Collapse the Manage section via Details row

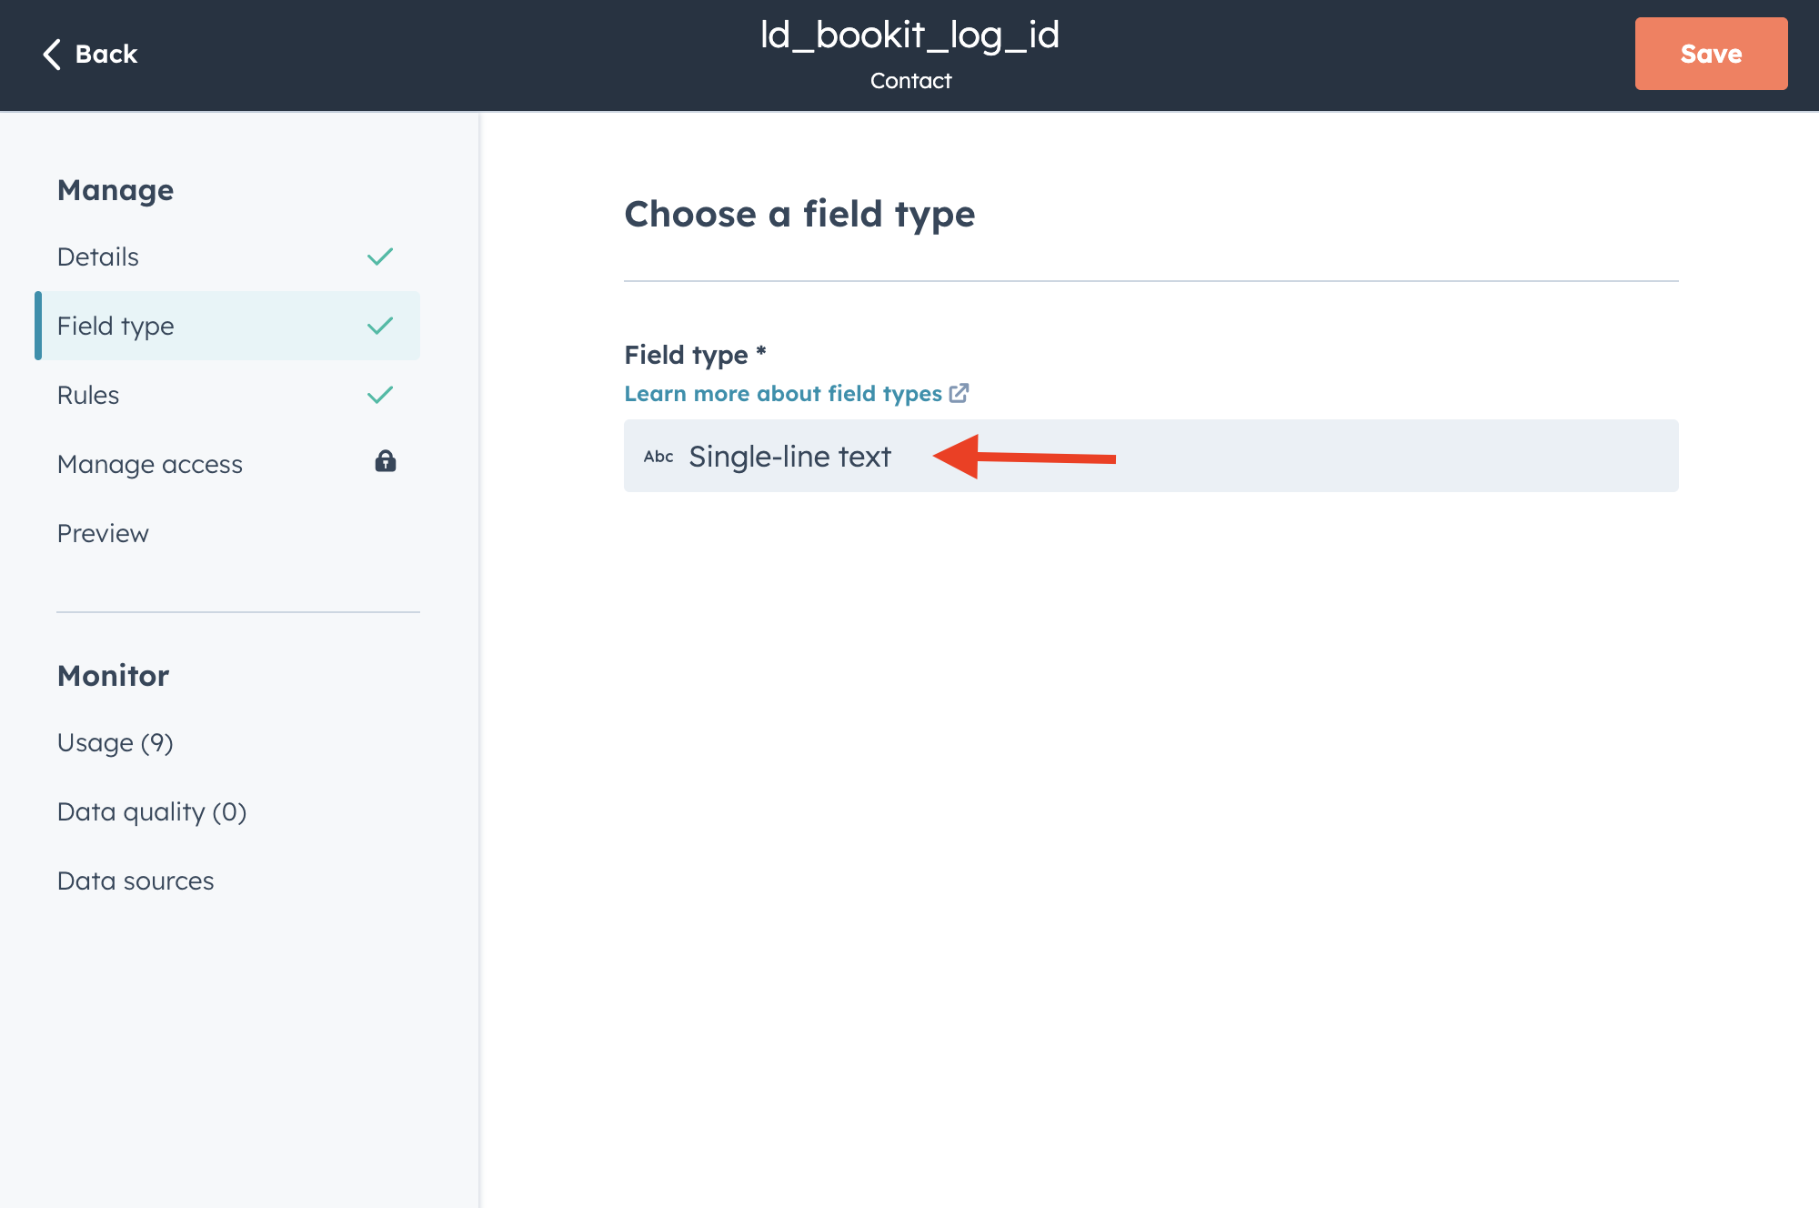click(97, 257)
